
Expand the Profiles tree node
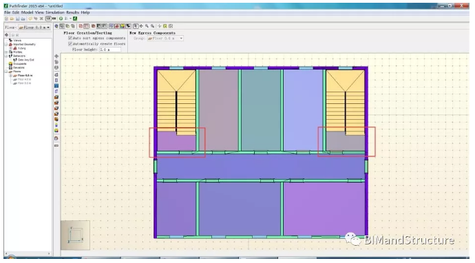pyautogui.click(x=6, y=52)
